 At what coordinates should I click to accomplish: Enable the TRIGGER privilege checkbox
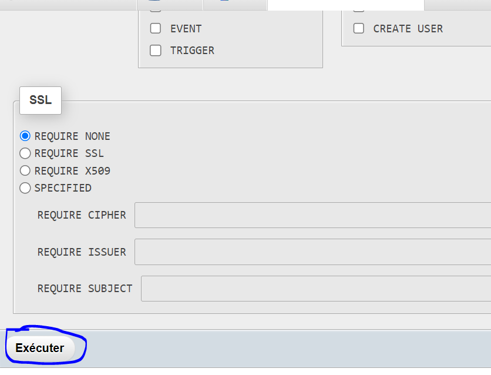point(156,51)
